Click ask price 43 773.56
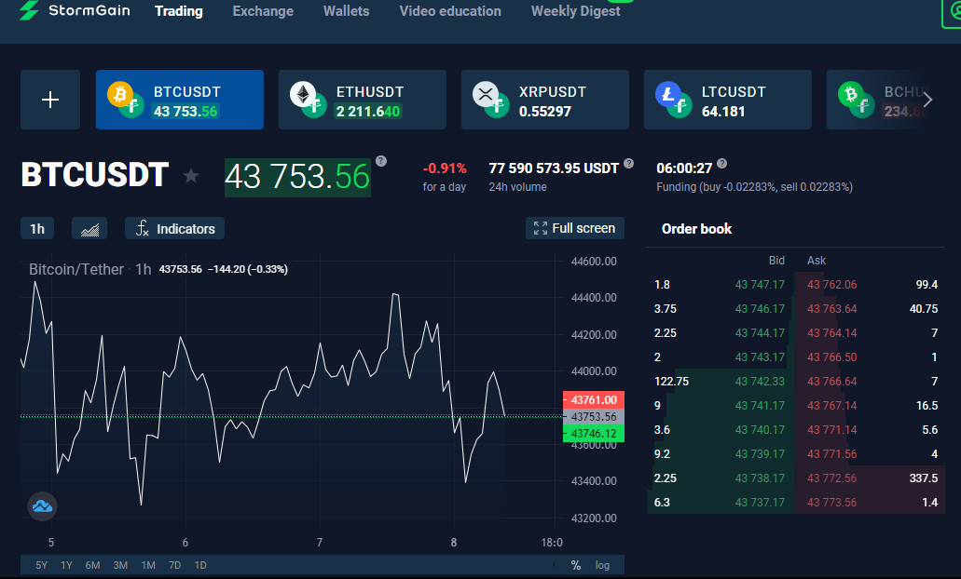This screenshot has height=579, width=961. [x=831, y=503]
